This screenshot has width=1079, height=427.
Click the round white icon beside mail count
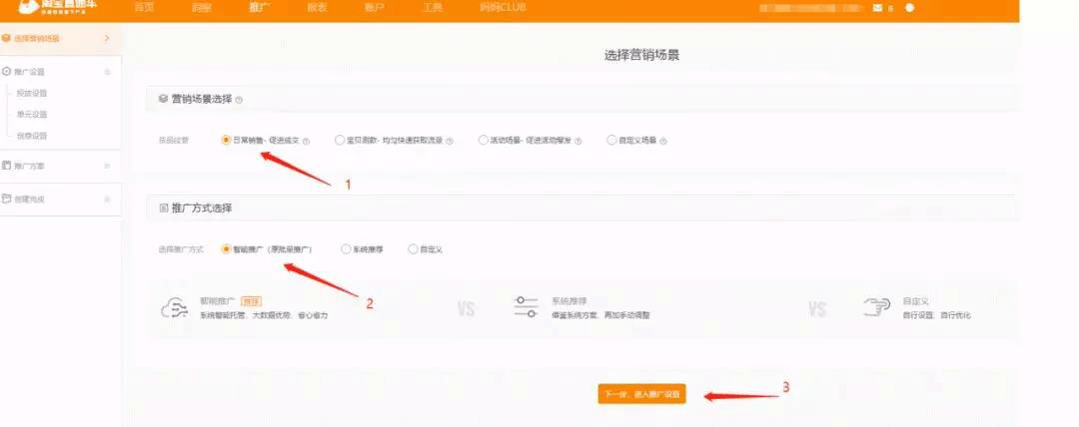909,8
